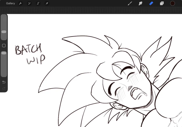The image size is (182, 127).
Task: Click the handwritten BATCH text on canvas
Action: coord(28,49)
